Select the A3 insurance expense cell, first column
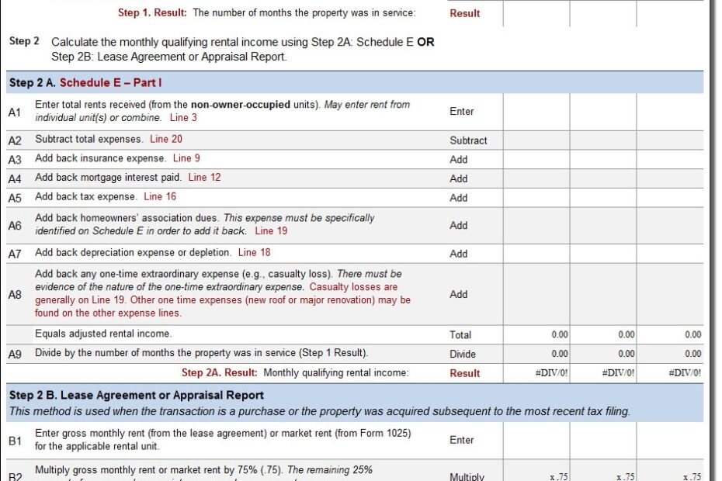This screenshot has width=722, height=481. coord(536,159)
